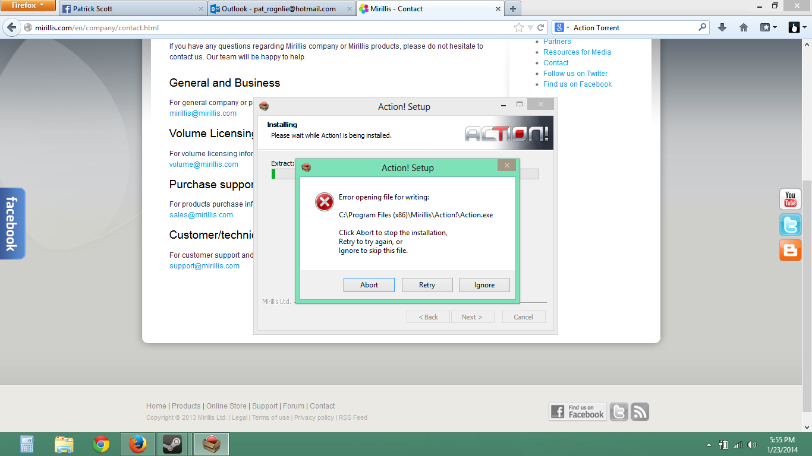Image resolution: width=812 pixels, height=456 pixels.
Task: Open the Home button in Firefox toolbar
Action: pos(744,27)
